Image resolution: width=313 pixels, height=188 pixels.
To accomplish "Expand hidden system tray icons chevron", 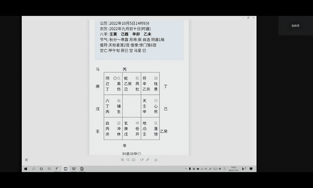I will click(186, 169).
